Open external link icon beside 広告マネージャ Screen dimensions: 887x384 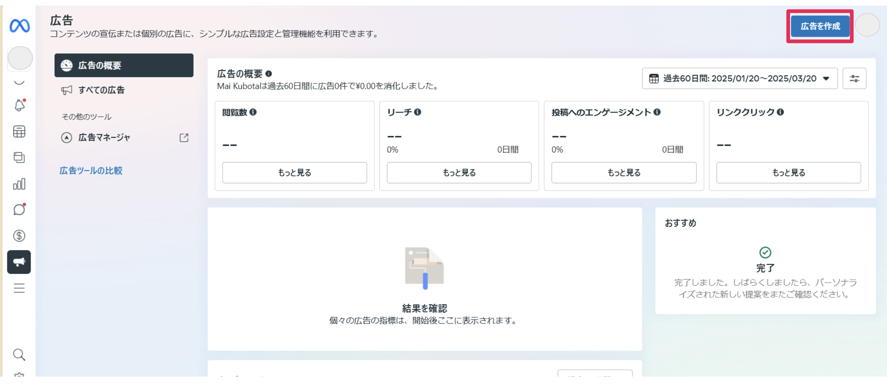click(184, 138)
